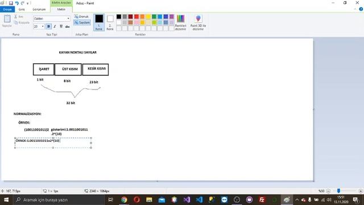Image resolution: width=364 pixels, height=205 pixels.
Task: Click inside the active ÖRNEK text box
Action: [x=53, y=143]
